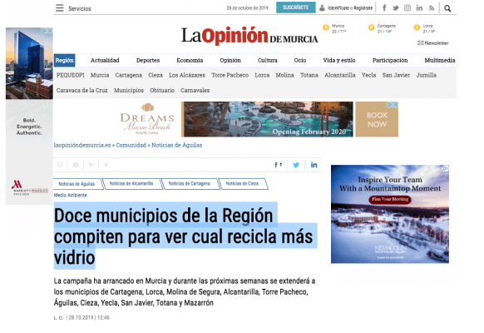
Task: Open the Multimedia menu
Action: pos(440,60)
